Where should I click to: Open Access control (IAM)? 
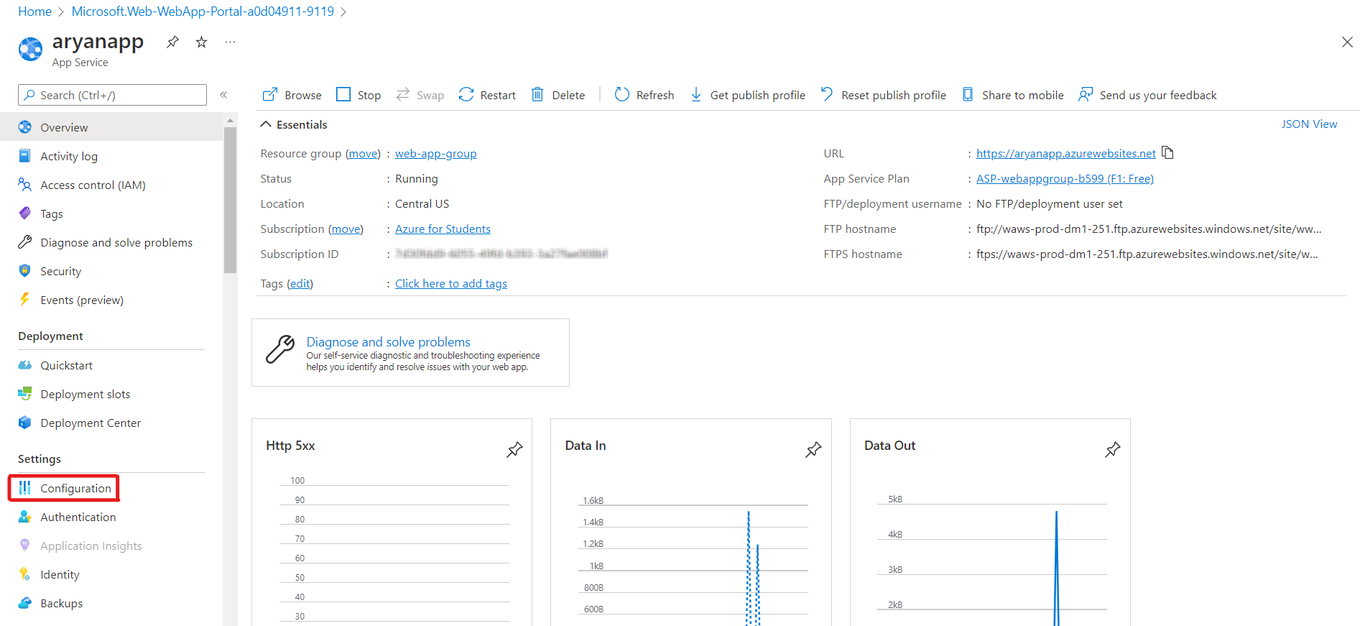[111, 185]
